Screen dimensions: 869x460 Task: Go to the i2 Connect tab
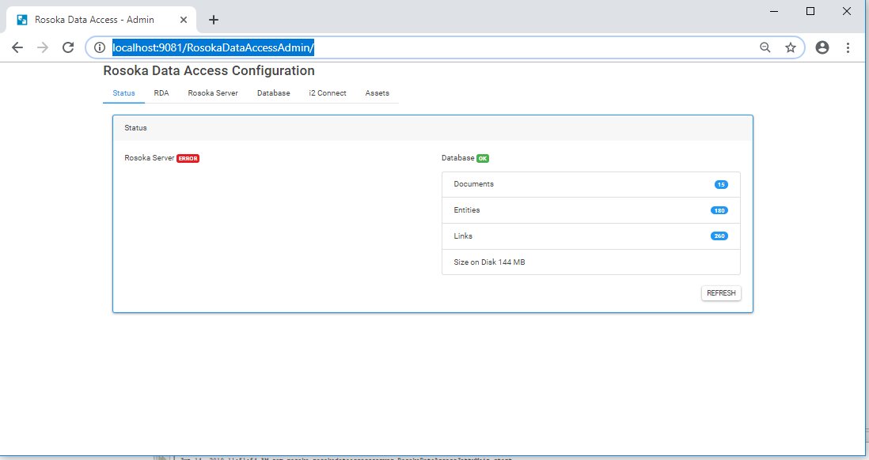point(328,93)
